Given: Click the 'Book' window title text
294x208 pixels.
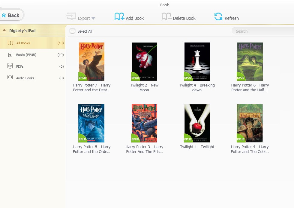Looking at the screenshot, I should tap(164, 5).
